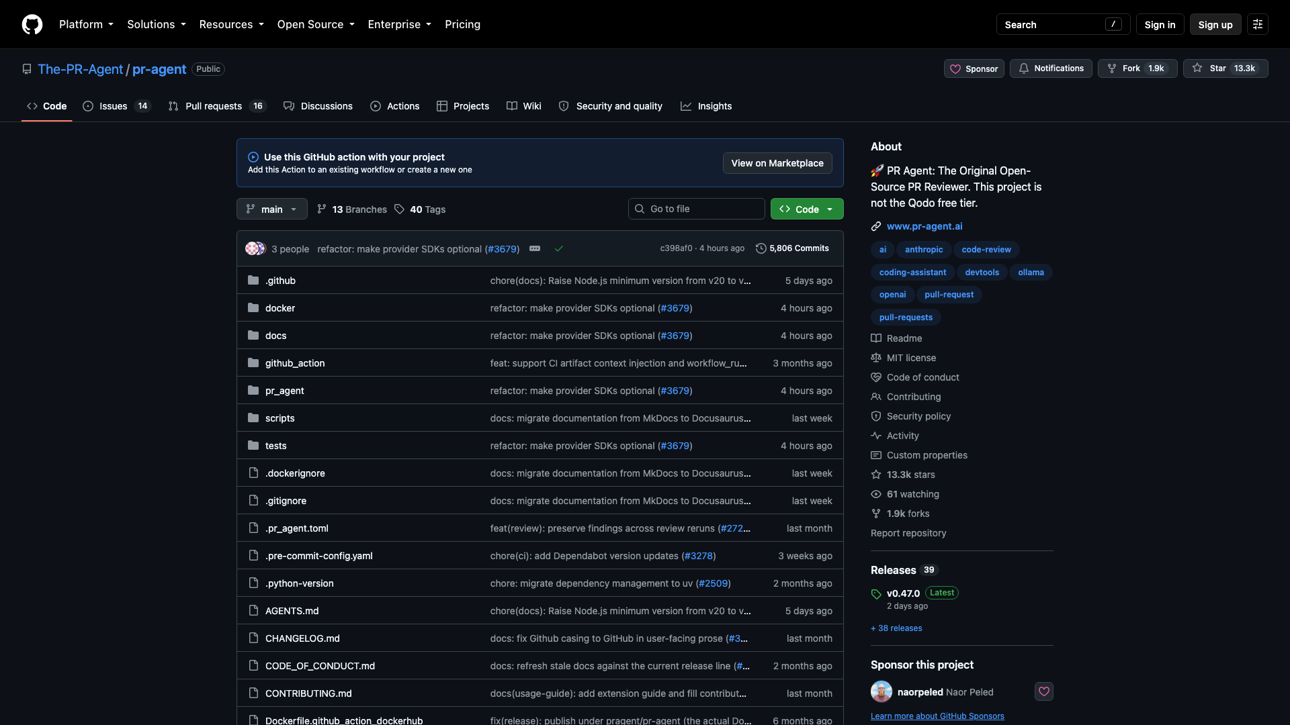The image size is (1290, 725).
Task: Click View on Marketplace button
Action: 777,163
